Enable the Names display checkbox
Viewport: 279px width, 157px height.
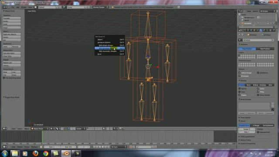pos(239,89)
